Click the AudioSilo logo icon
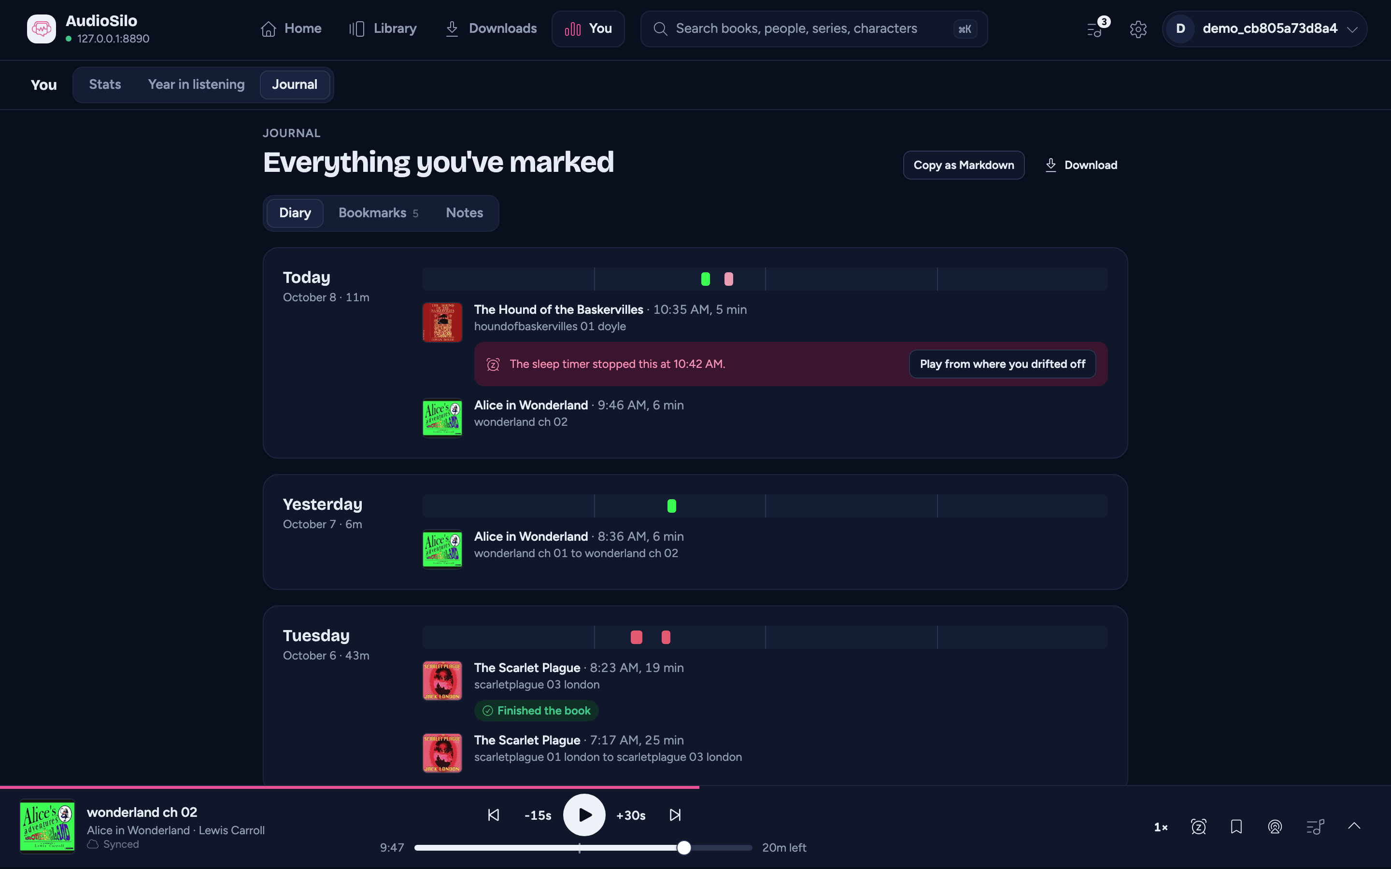The height and width of the screenshot is (869, 1391). pyautogui.click(x=42, y=29)
